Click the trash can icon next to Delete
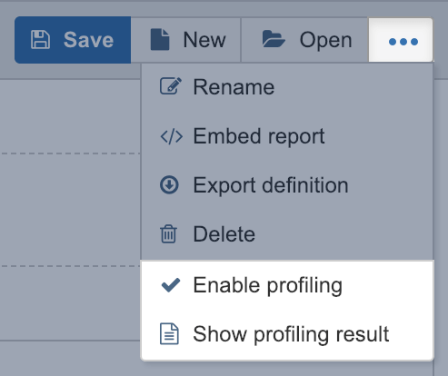Image resolution: width=448 pixels, height=376 pixels. [x=168, y=234]
